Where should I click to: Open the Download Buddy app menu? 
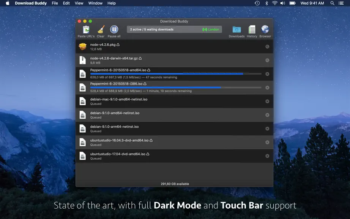click(x=31, y=3)
